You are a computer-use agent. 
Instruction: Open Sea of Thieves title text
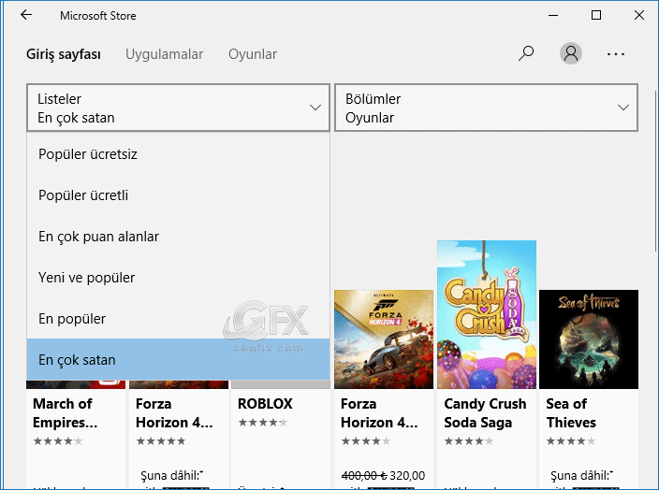coord(571,413)
